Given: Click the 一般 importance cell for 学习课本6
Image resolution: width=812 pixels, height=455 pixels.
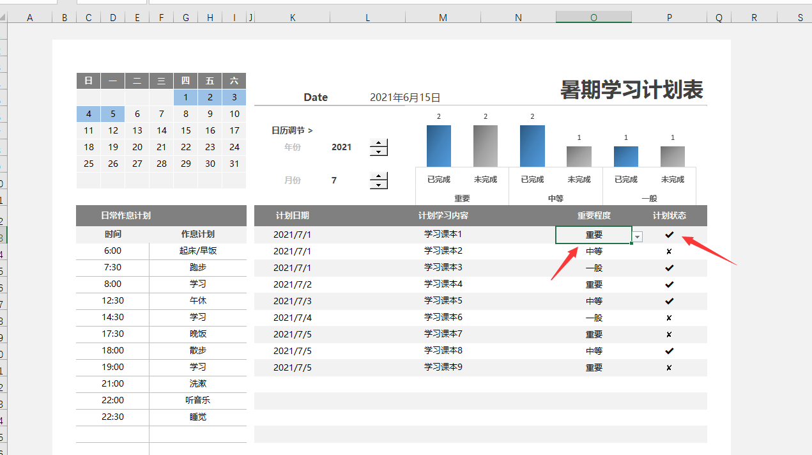Looking at the screenshot, I should [x=594, y=318].
